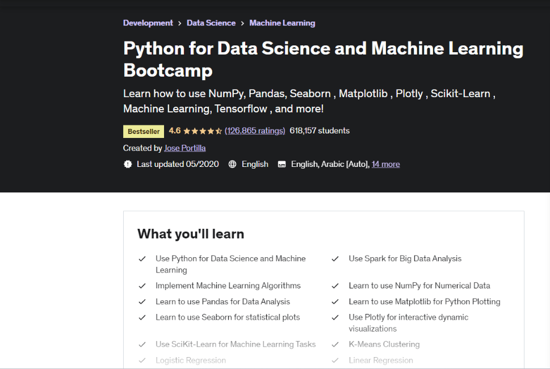Open the Development breadcrumb category
Image resolution: width=550 pixels, height=369 pixels.
148,23
